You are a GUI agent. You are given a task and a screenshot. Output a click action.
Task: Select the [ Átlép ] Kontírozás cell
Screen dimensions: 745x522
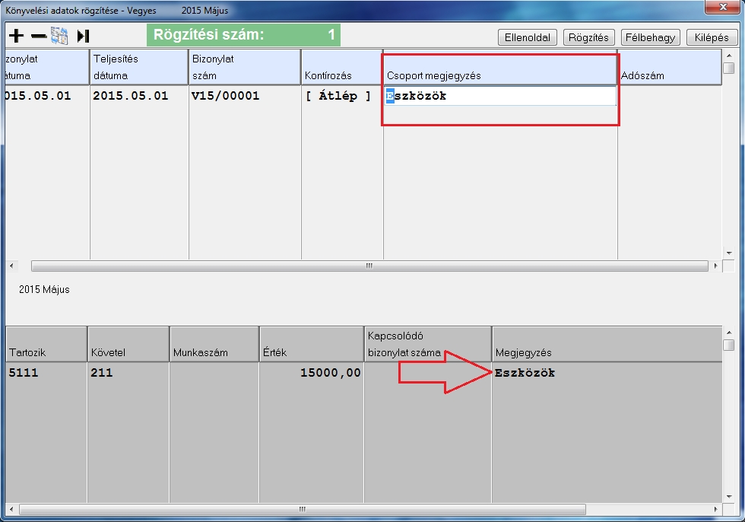[x=338, y=97]
